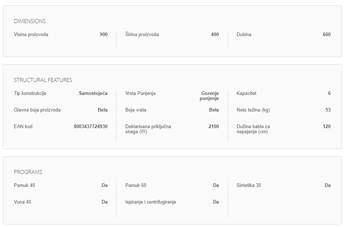The height and width of the screenshot is (227, 346).
Task: Click the Glavna boja proizvoda label
Action: [37, 110]
